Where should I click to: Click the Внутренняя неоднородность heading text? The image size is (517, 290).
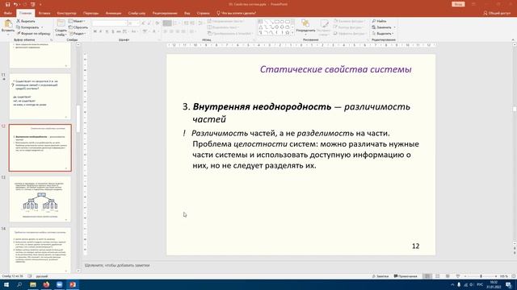[x=262, y=106]
